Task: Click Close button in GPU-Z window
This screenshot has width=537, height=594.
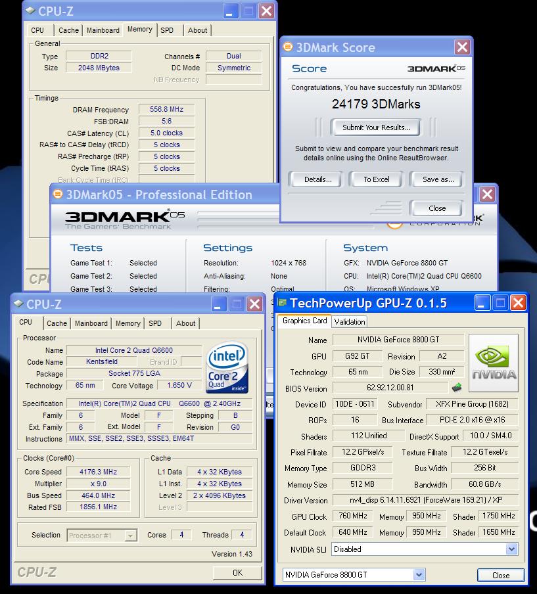Action: pos(501,575)
